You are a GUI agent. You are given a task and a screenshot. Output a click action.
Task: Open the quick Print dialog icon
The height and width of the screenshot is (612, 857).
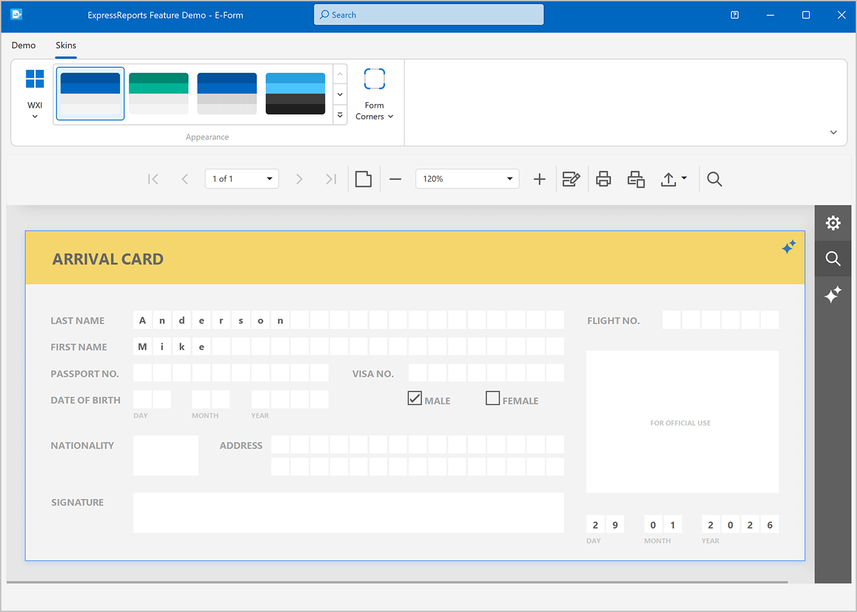click(635, 179)
